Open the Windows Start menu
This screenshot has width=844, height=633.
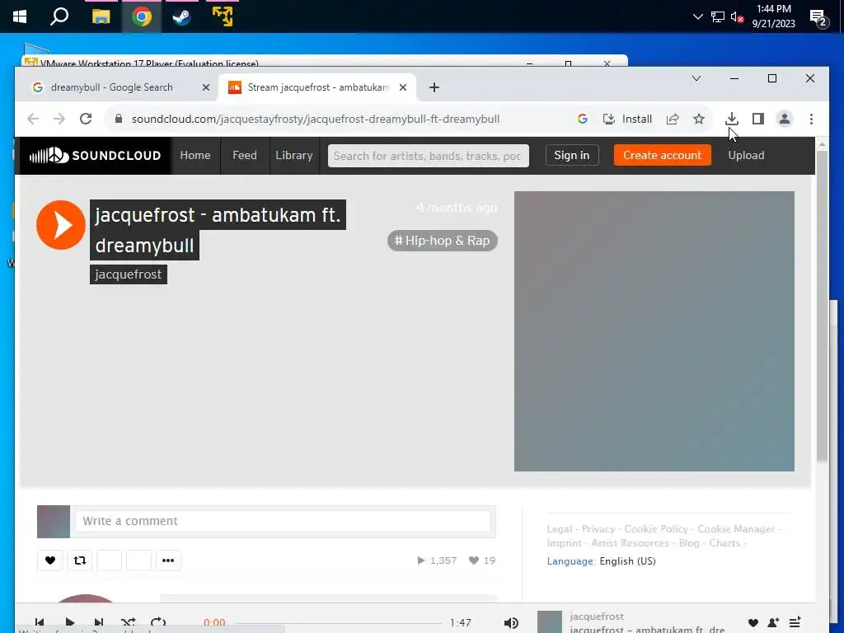20,16
